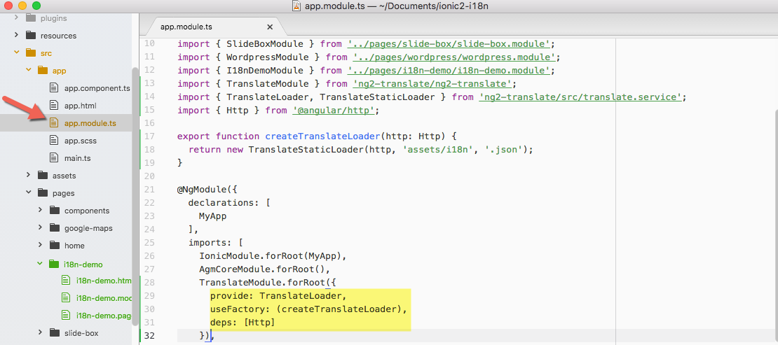The image size is (778, 345).
Task: Expand the components folder chevron
Action: pos(40,210)
